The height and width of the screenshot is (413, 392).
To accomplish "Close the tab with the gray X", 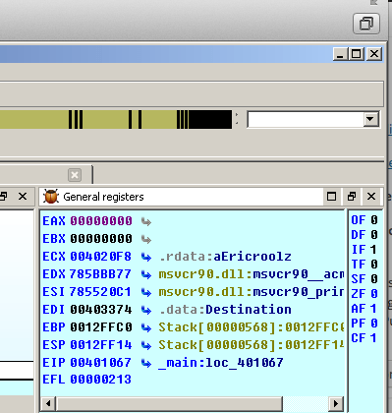I will pyautogui.click(x=75, y=175).
